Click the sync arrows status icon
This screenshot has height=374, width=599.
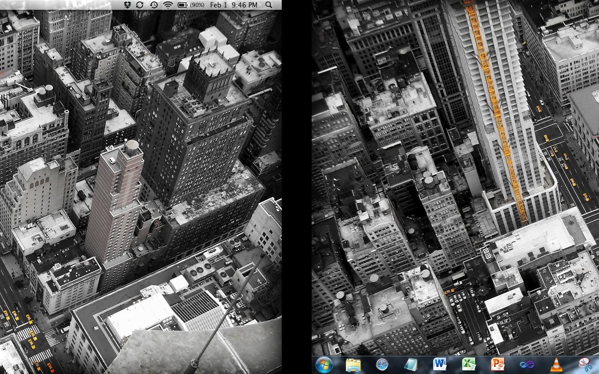click(x=139, y=5)
